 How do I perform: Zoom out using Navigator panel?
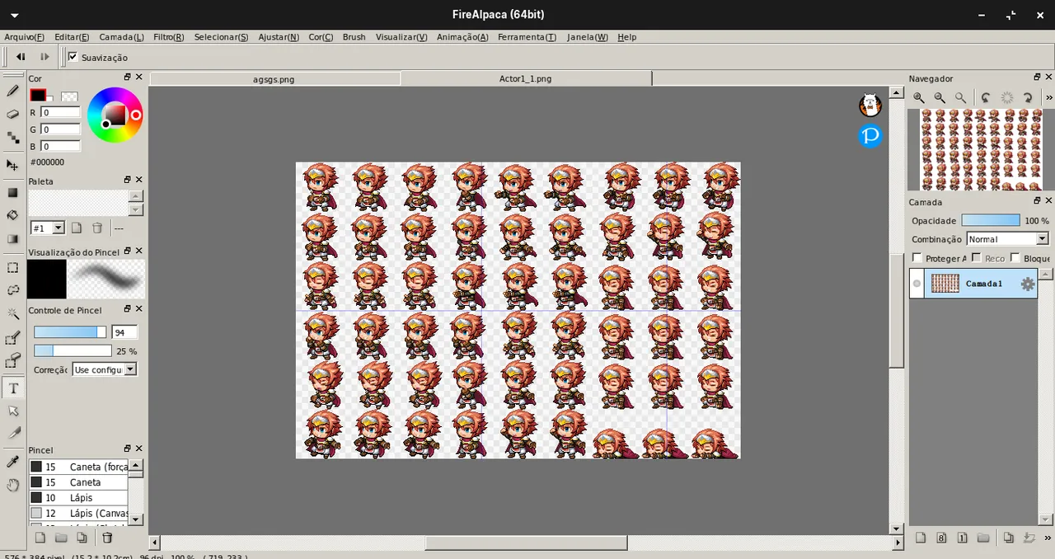(x=940, y=97)
